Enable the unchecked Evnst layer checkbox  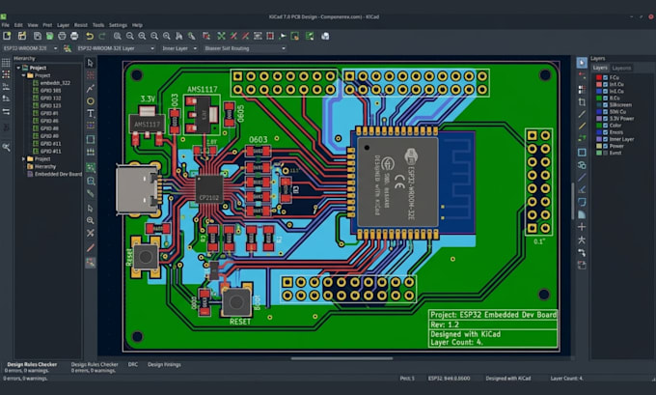[x=606, y=153]
